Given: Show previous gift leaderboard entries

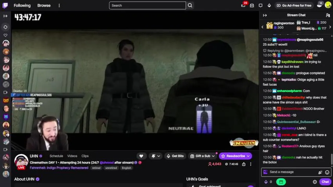Looking at the screenshot, I should click(262, 27).
